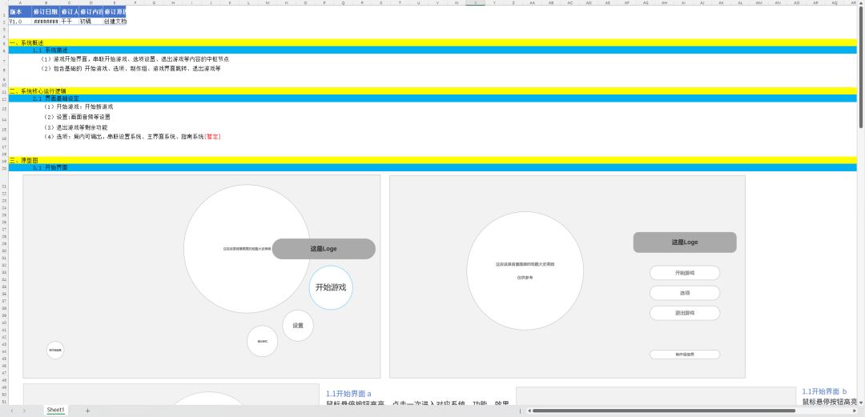The width and height of the screenshot is (865, 417).
Task: Click the line （3）退出游戏等剩余功能
Action: click(x=75, y=127)
